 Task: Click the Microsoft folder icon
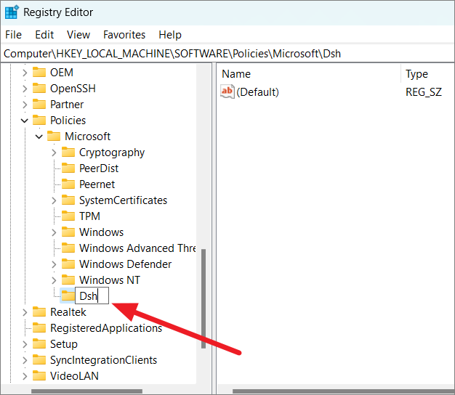[x=54, y=136]
